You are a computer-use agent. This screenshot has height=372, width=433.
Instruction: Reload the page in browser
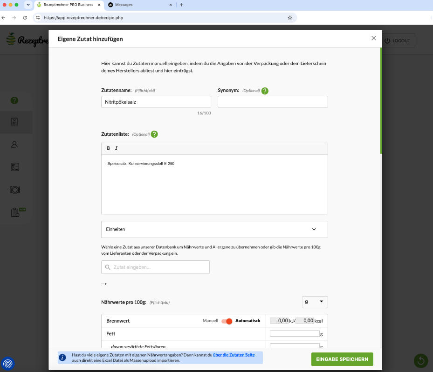pyautogui.click(x=25, y=18)
